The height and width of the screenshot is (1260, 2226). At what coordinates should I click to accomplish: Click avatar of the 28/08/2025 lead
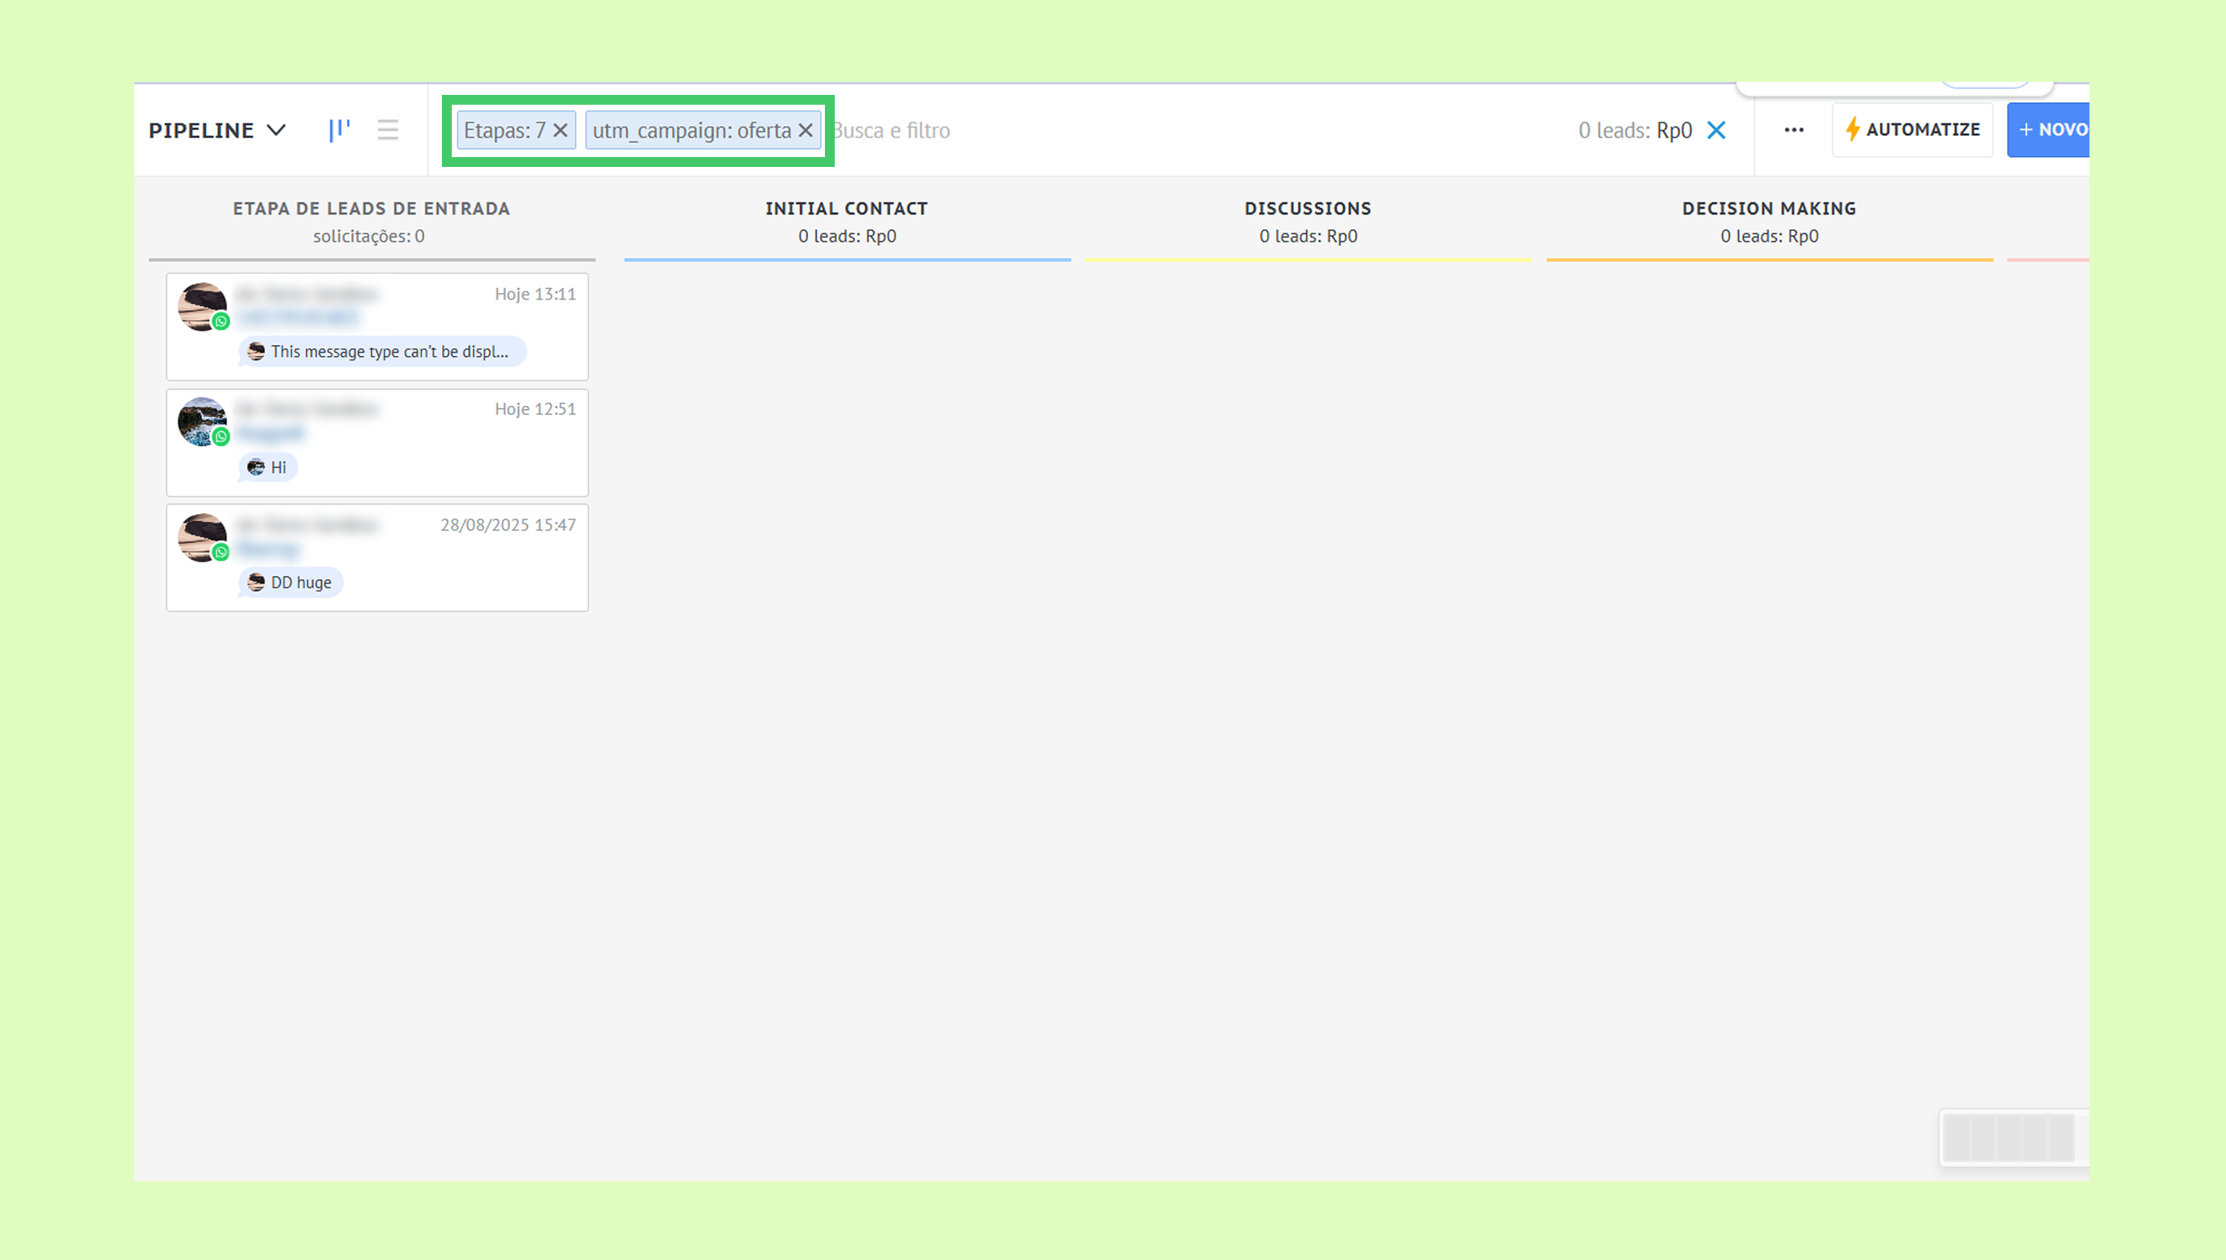tap(201, 537)
